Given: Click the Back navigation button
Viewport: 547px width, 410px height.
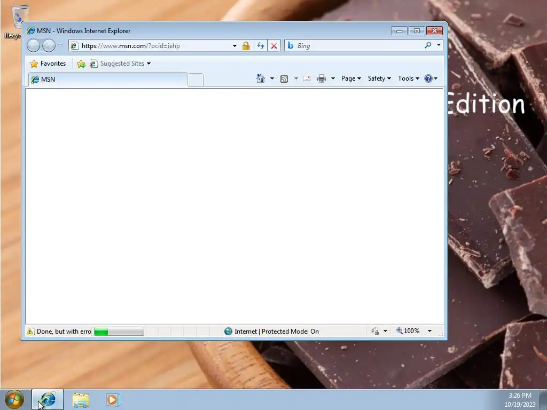Looking at the screenshot, I should point(33,46).
